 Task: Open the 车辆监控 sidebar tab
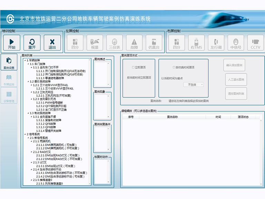(9, 79)
